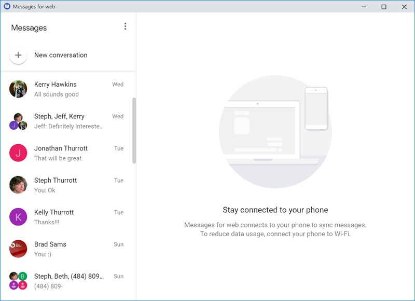The image size is (415, 301).
Task: Click the plus New conversation icon
Action: (18, 55)
